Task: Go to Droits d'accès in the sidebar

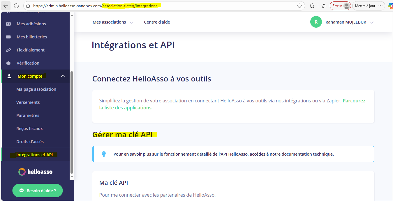Action: tap(30, 142)
